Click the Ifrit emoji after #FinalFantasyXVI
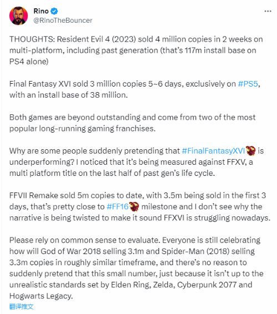Viewport: 277px width, 314px height. 251,151
